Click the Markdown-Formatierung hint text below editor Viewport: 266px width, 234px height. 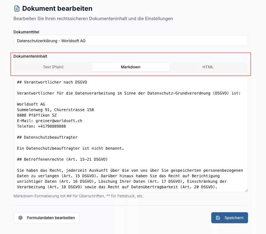point(79,196)
